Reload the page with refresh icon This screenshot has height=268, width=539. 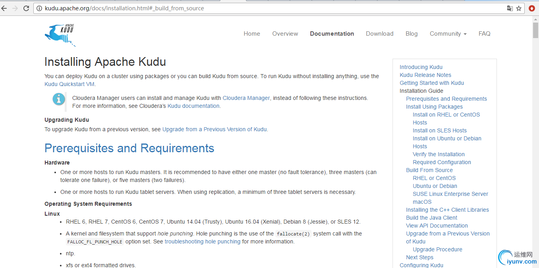(26, 8)
